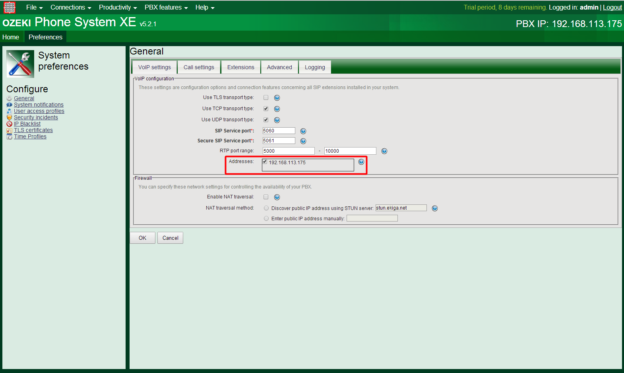Click RTP port range start field 5000
The width and height of the screenshot is (624, 373).
(289, 151)
